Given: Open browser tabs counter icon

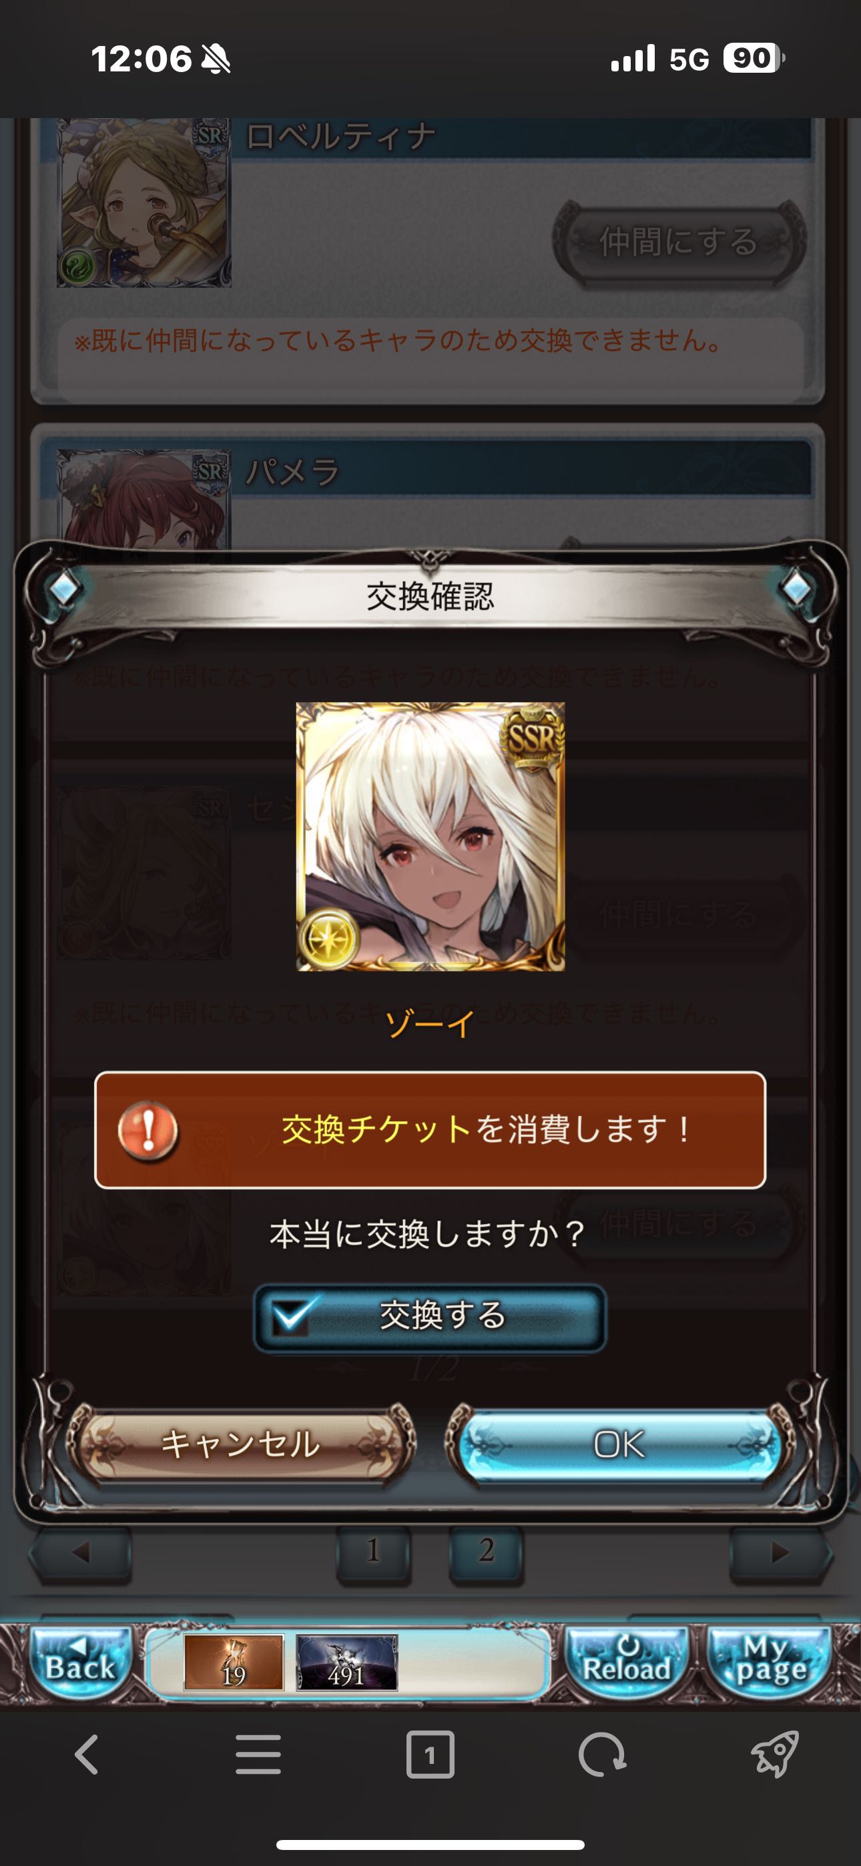Looking at the screenshot, I should point(431,1755).
